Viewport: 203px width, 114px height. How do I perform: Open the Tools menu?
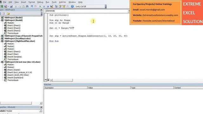click(x=54, y=2)
